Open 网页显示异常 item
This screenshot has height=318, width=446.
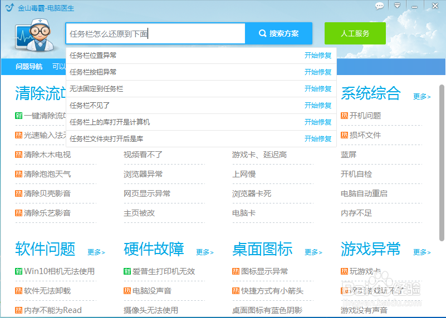click(147, 193)
